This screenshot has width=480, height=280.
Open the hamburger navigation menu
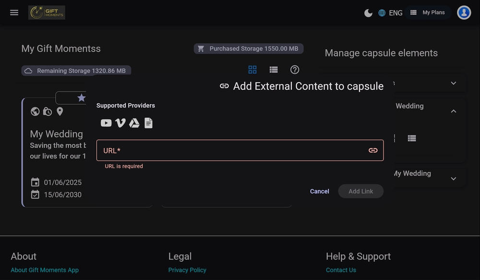[x=14, y=12]
